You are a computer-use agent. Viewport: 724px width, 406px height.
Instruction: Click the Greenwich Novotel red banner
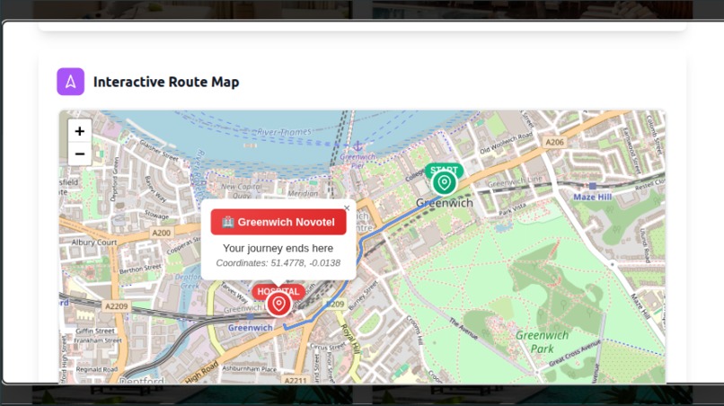pyautogui.click(x=278, y=222)
